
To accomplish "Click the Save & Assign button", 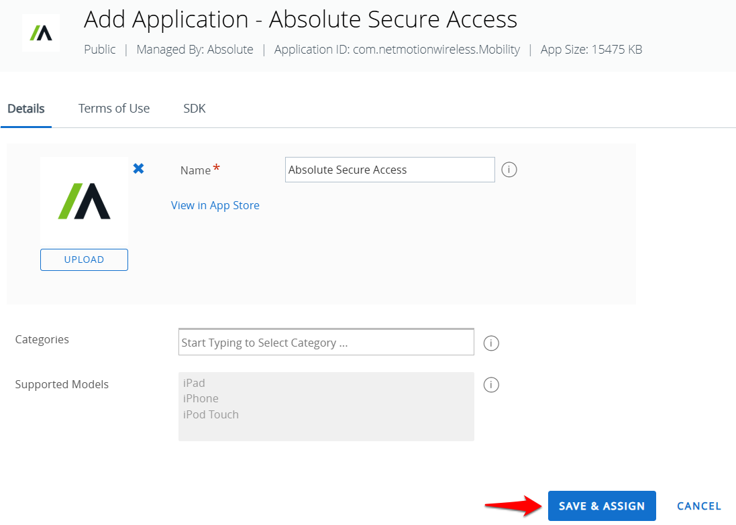I will pyautogui.click(x=602, y=506).
